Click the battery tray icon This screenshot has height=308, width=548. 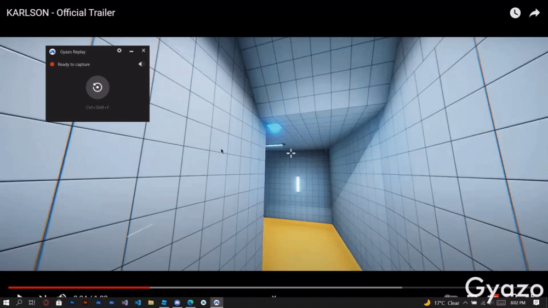click(x=474, y=303)
